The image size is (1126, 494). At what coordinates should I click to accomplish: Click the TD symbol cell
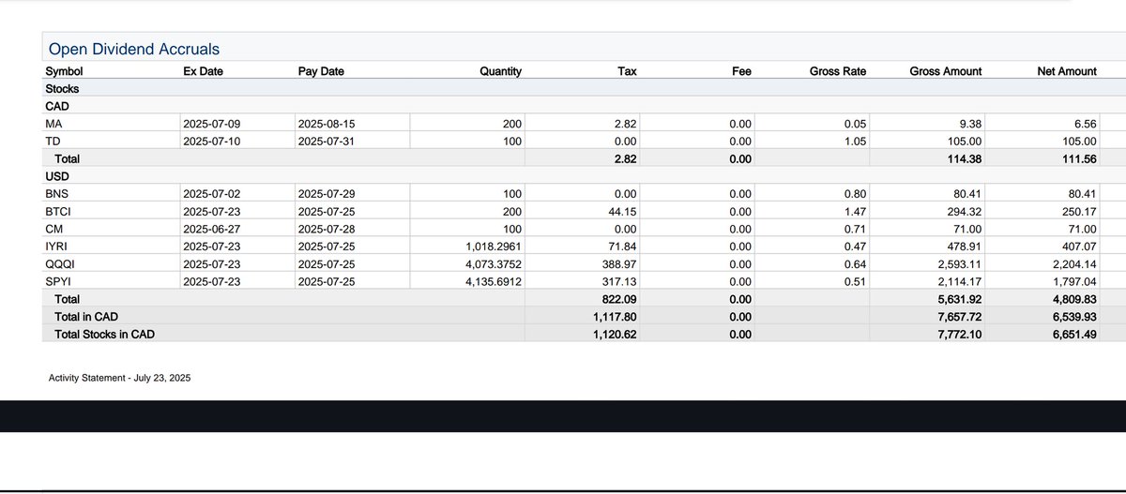tap(53, 142)
